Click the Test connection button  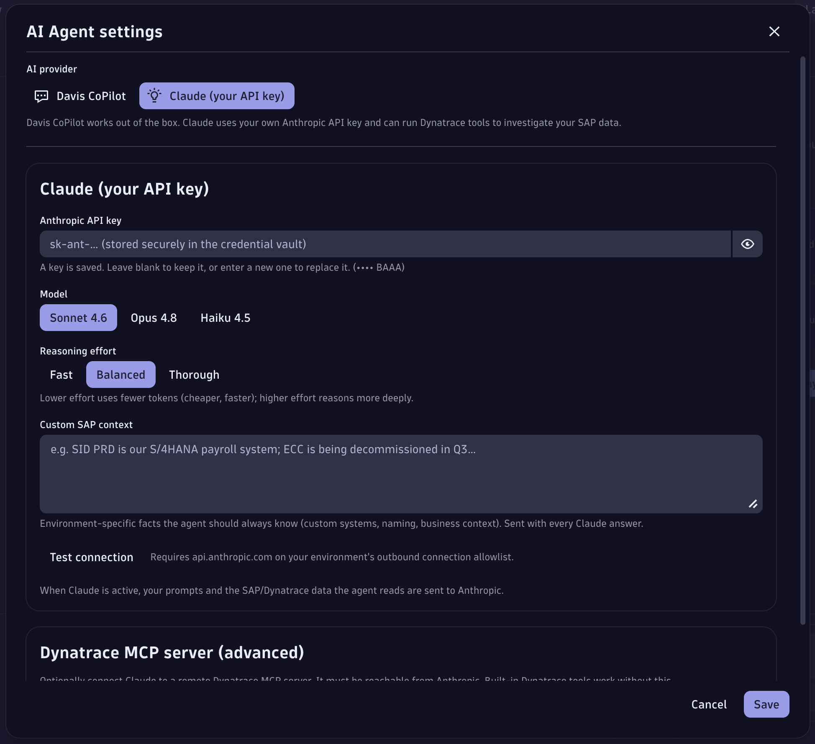click(92, 557)
